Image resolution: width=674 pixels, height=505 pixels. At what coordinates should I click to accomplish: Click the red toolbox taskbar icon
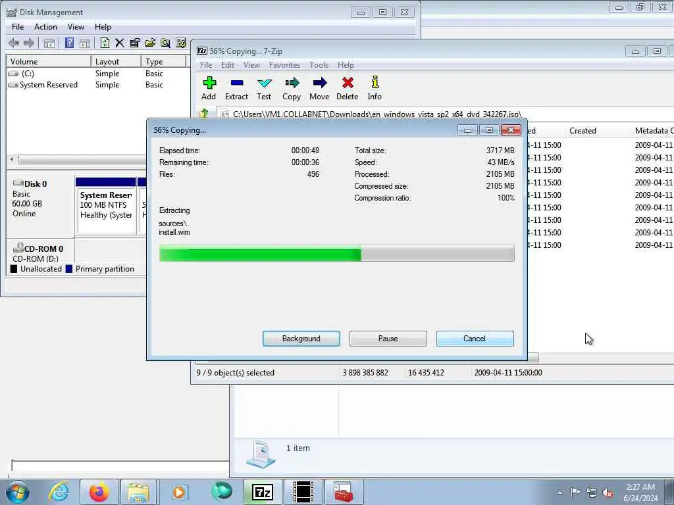click(x=344, y=492)
